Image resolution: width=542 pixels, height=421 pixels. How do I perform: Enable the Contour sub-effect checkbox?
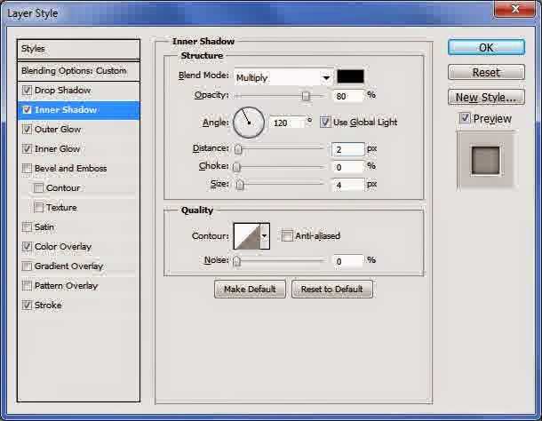pyautogui.click(x=38, y=188)
